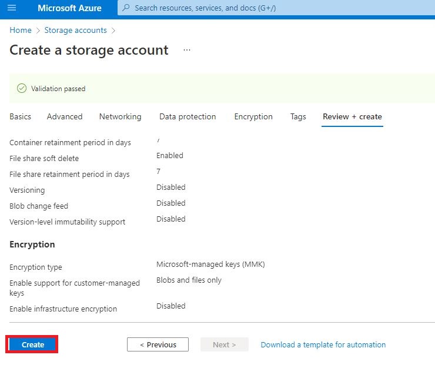This screenshot has width=435, height=365.
Task: Click the green validation passed checkmark
Action: coord(22,89)
